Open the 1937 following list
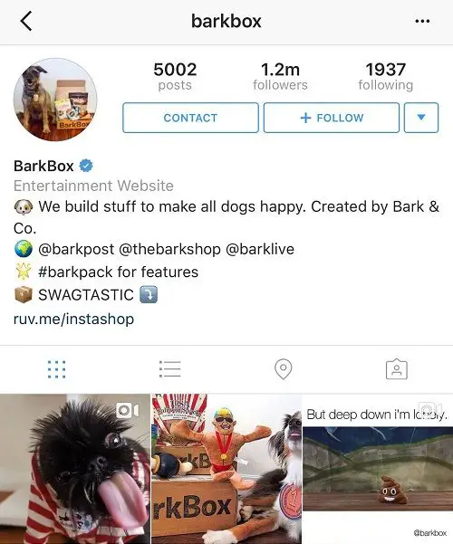The width and height of the screenshot is (453, 544). pyautogui.click(x=386, y=76)
